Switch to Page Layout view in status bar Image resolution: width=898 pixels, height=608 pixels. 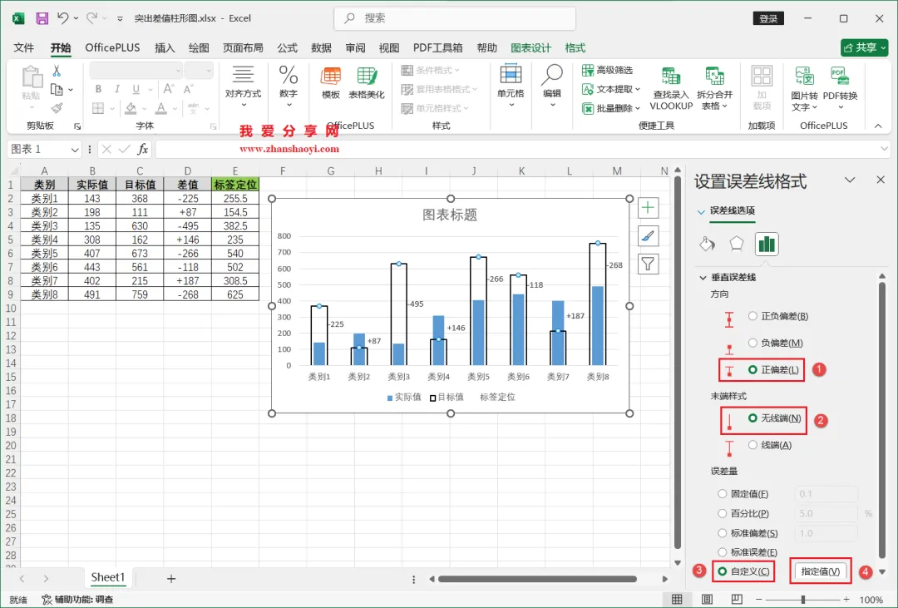pos(707,600)
